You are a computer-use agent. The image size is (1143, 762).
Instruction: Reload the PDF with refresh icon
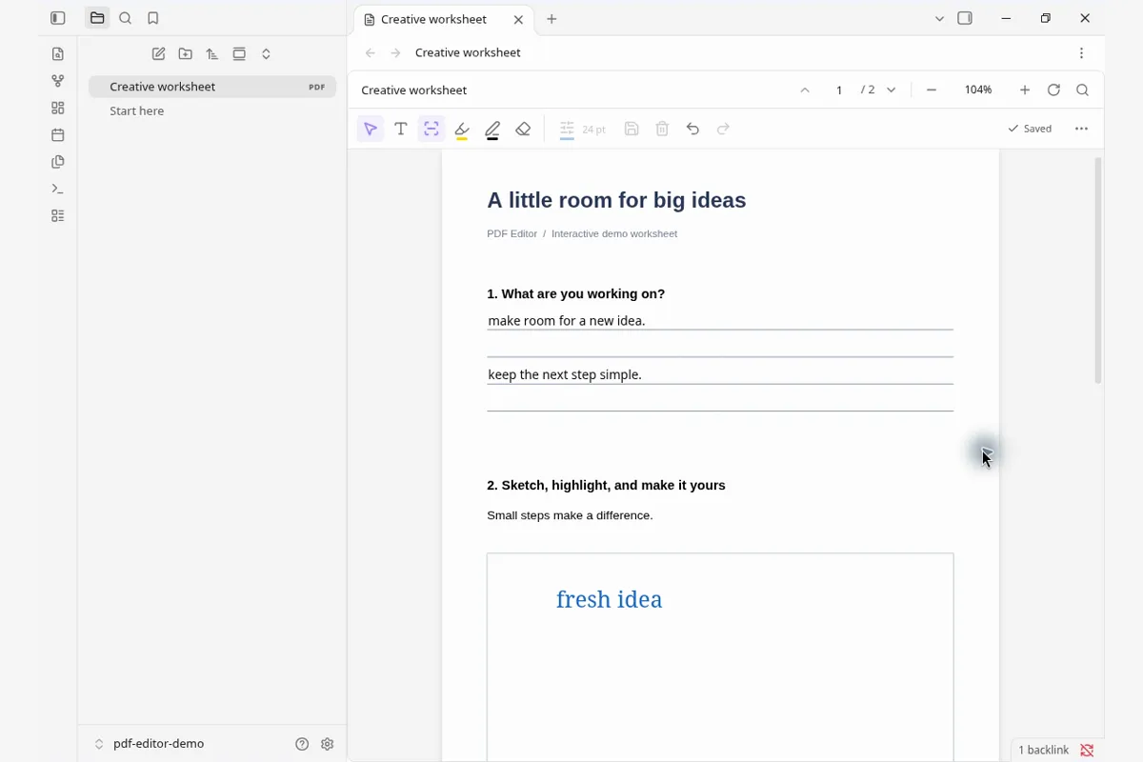tap(1053, 90)
